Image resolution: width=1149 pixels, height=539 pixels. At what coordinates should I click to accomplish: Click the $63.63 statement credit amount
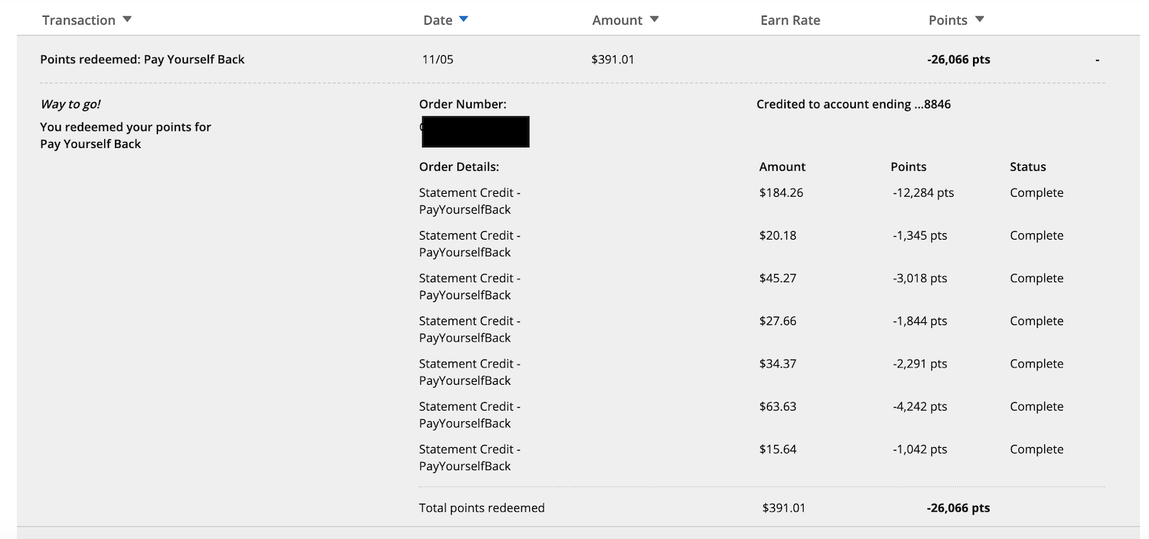[778, 406]
